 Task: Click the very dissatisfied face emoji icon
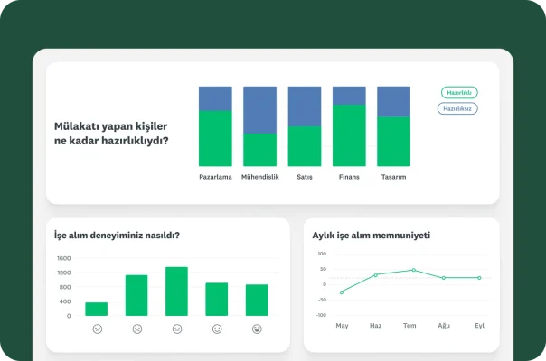pos(97,329)
